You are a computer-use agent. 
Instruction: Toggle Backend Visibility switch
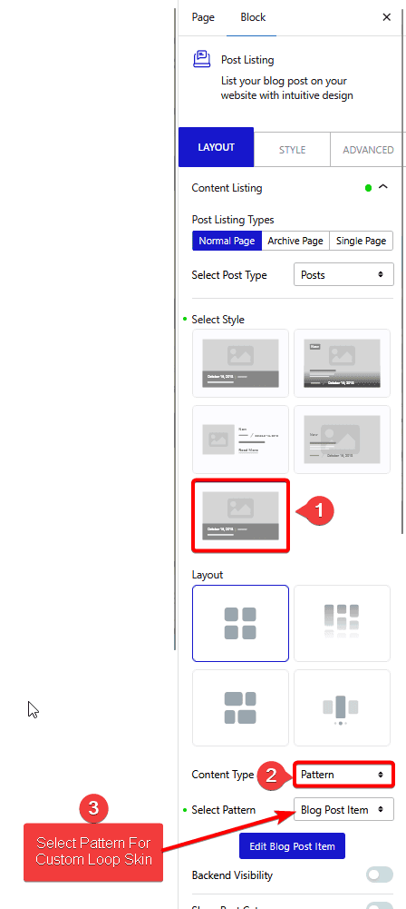click(x=380, y=874)
